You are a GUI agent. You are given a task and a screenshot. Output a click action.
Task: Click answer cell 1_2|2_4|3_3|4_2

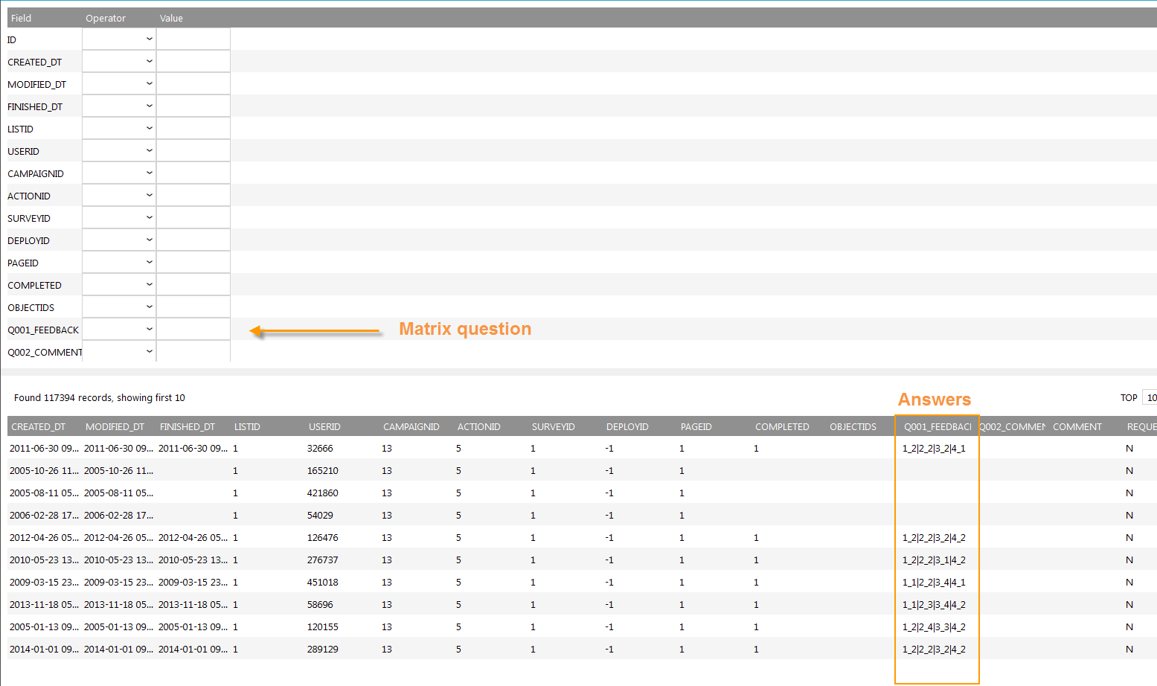(934, 627)
